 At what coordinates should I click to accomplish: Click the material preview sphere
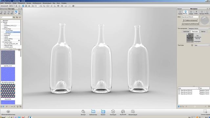point(204,20)
